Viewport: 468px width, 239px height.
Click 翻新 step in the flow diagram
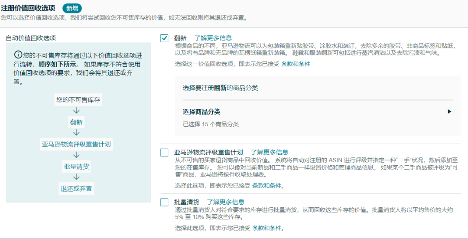coord(76,122)
